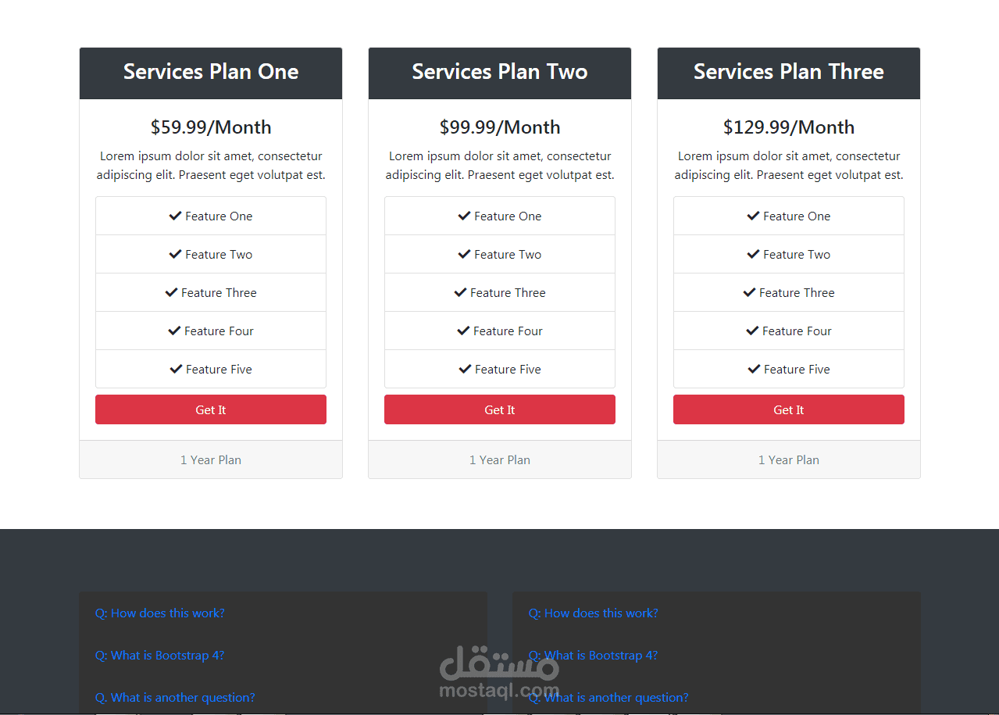Click checkmark icon beside Feature Three in Plan One

171,292
